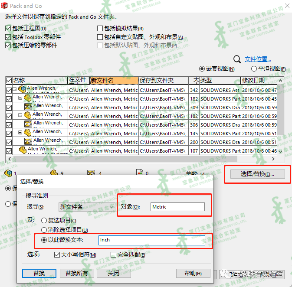Click file list vertical scrollbar down arrow
Screen dimensions: 292x287
tap(280, 151)
